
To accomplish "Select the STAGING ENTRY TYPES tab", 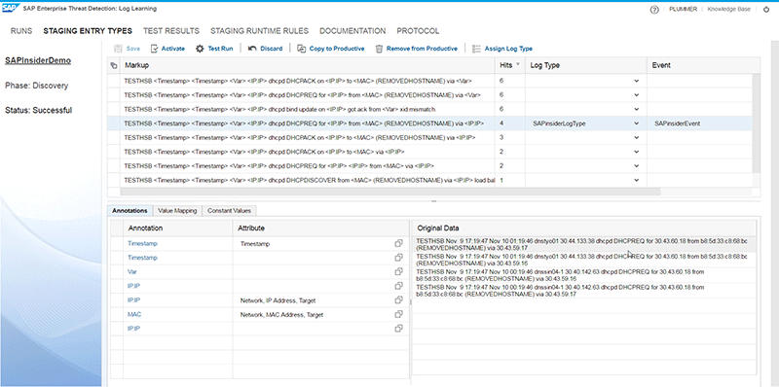I will [88, 31].
